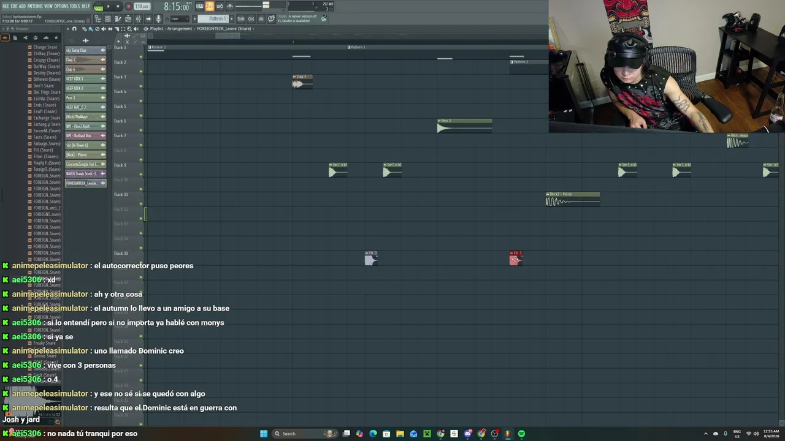Mute Track 1 with its green LED
The image size is (785, 441).
[141, 57]
